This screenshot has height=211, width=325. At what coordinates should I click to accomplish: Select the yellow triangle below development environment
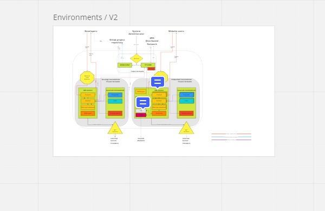point(115,128)
